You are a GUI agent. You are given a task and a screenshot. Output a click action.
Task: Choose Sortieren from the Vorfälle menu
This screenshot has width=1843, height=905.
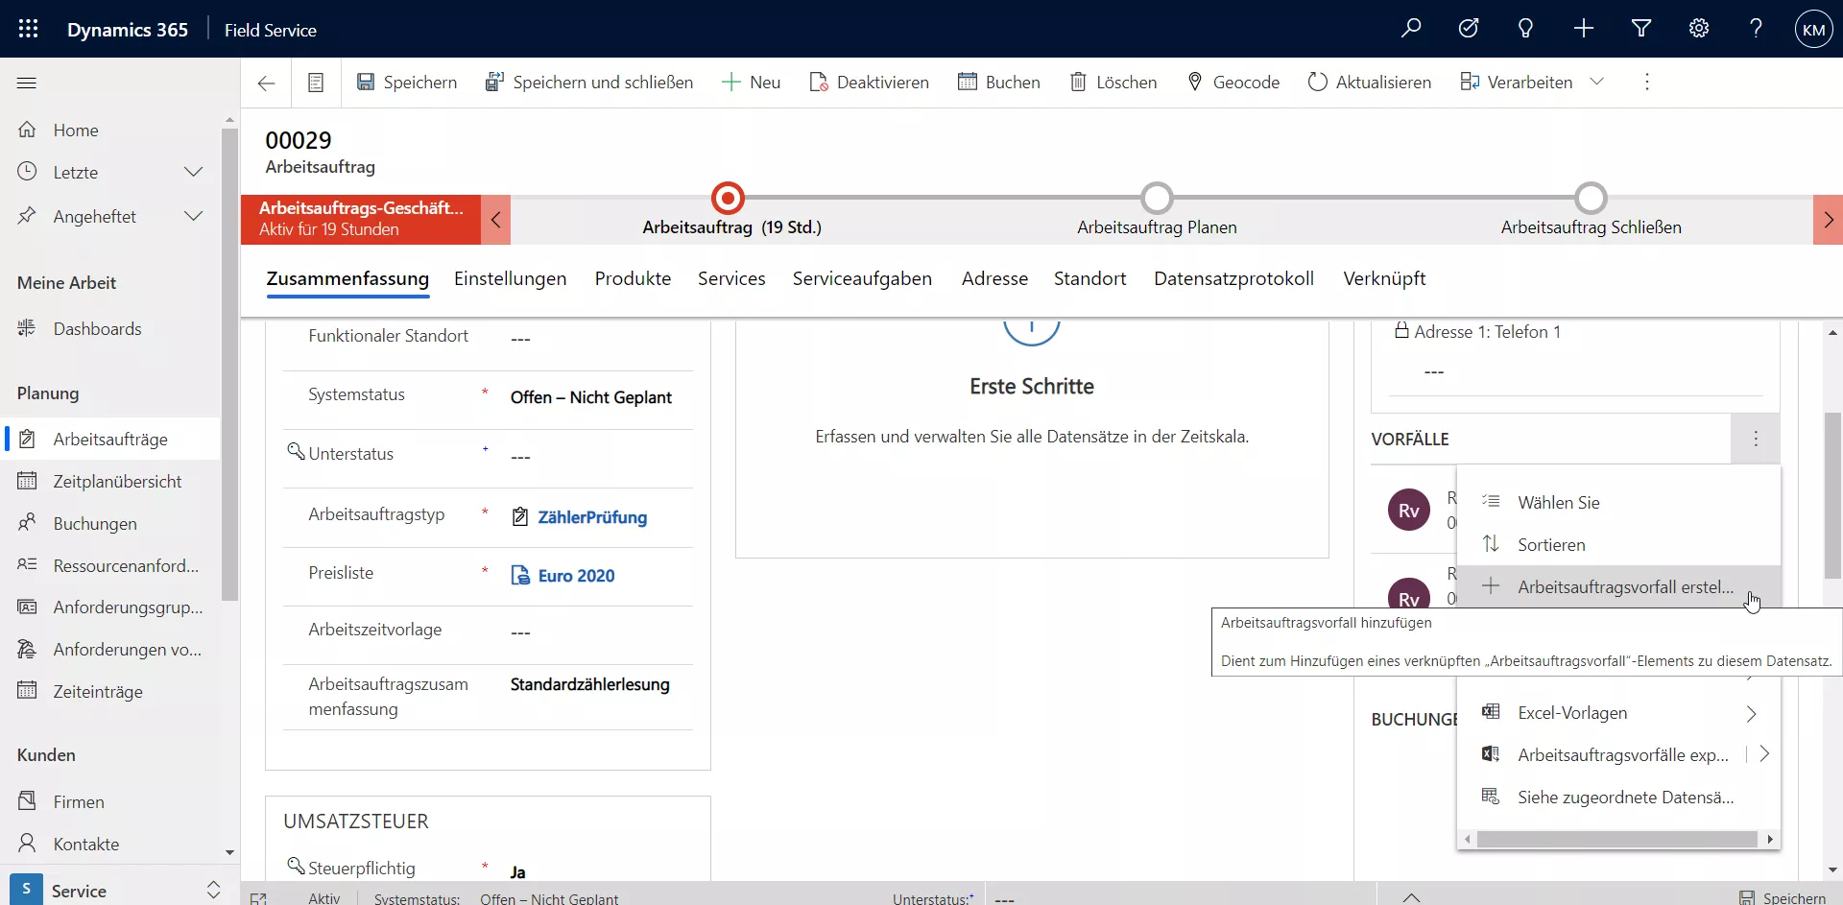click(x=1550, y=545)
